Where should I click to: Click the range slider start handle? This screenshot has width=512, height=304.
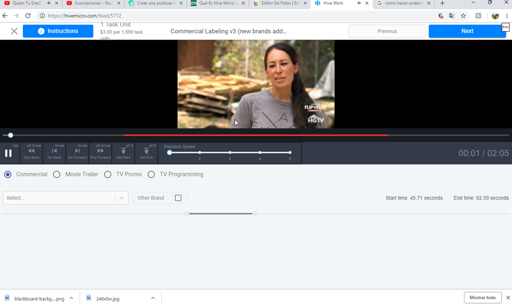187,214
